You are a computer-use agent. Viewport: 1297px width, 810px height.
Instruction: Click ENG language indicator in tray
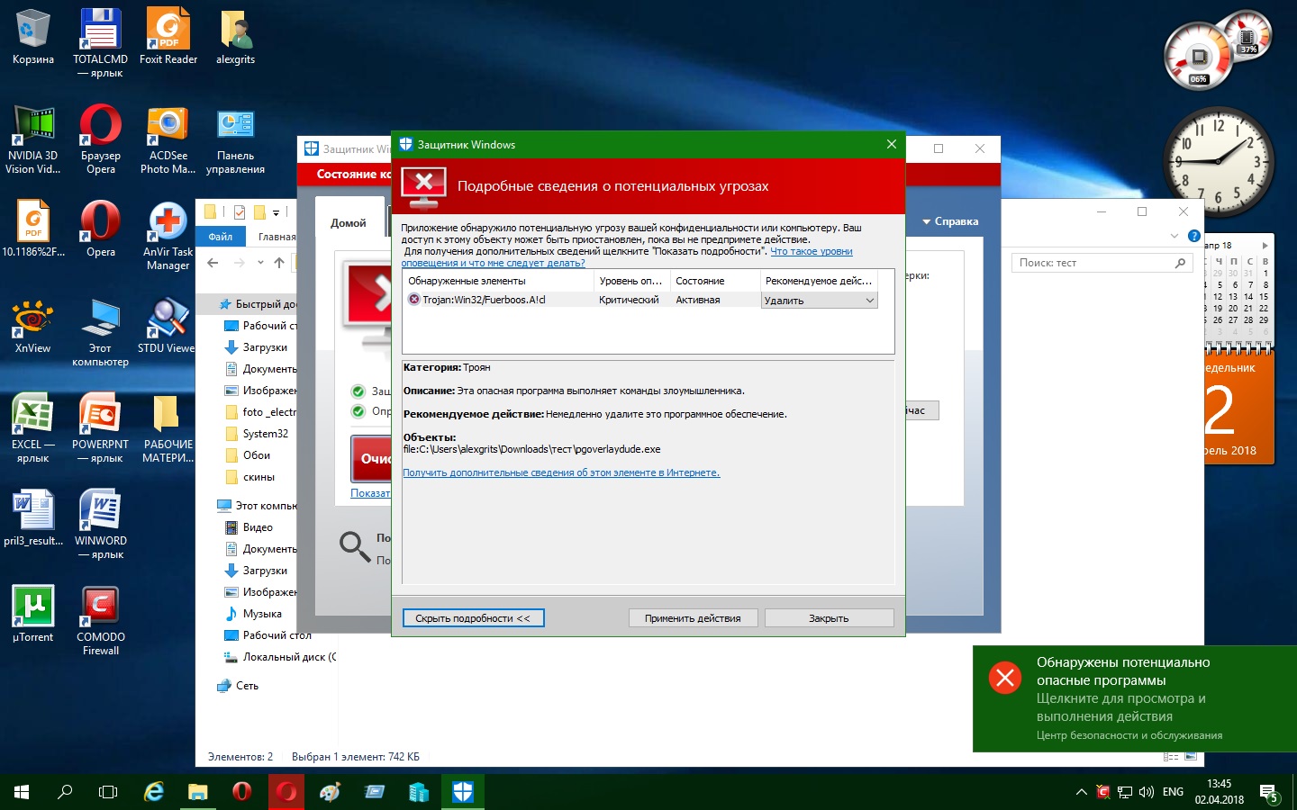(1173, 793)
